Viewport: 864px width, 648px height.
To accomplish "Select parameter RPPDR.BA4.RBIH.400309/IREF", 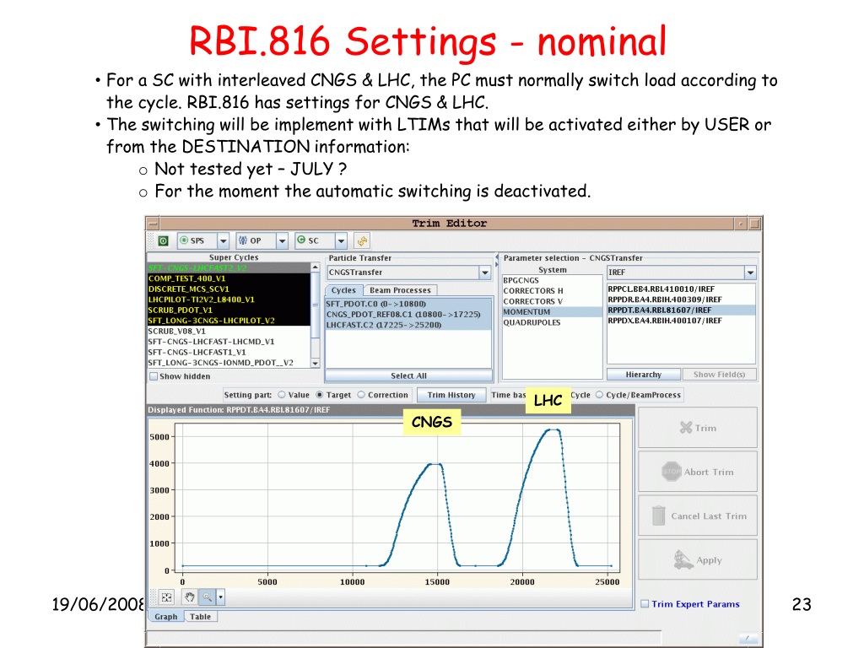I will point(681,300).
